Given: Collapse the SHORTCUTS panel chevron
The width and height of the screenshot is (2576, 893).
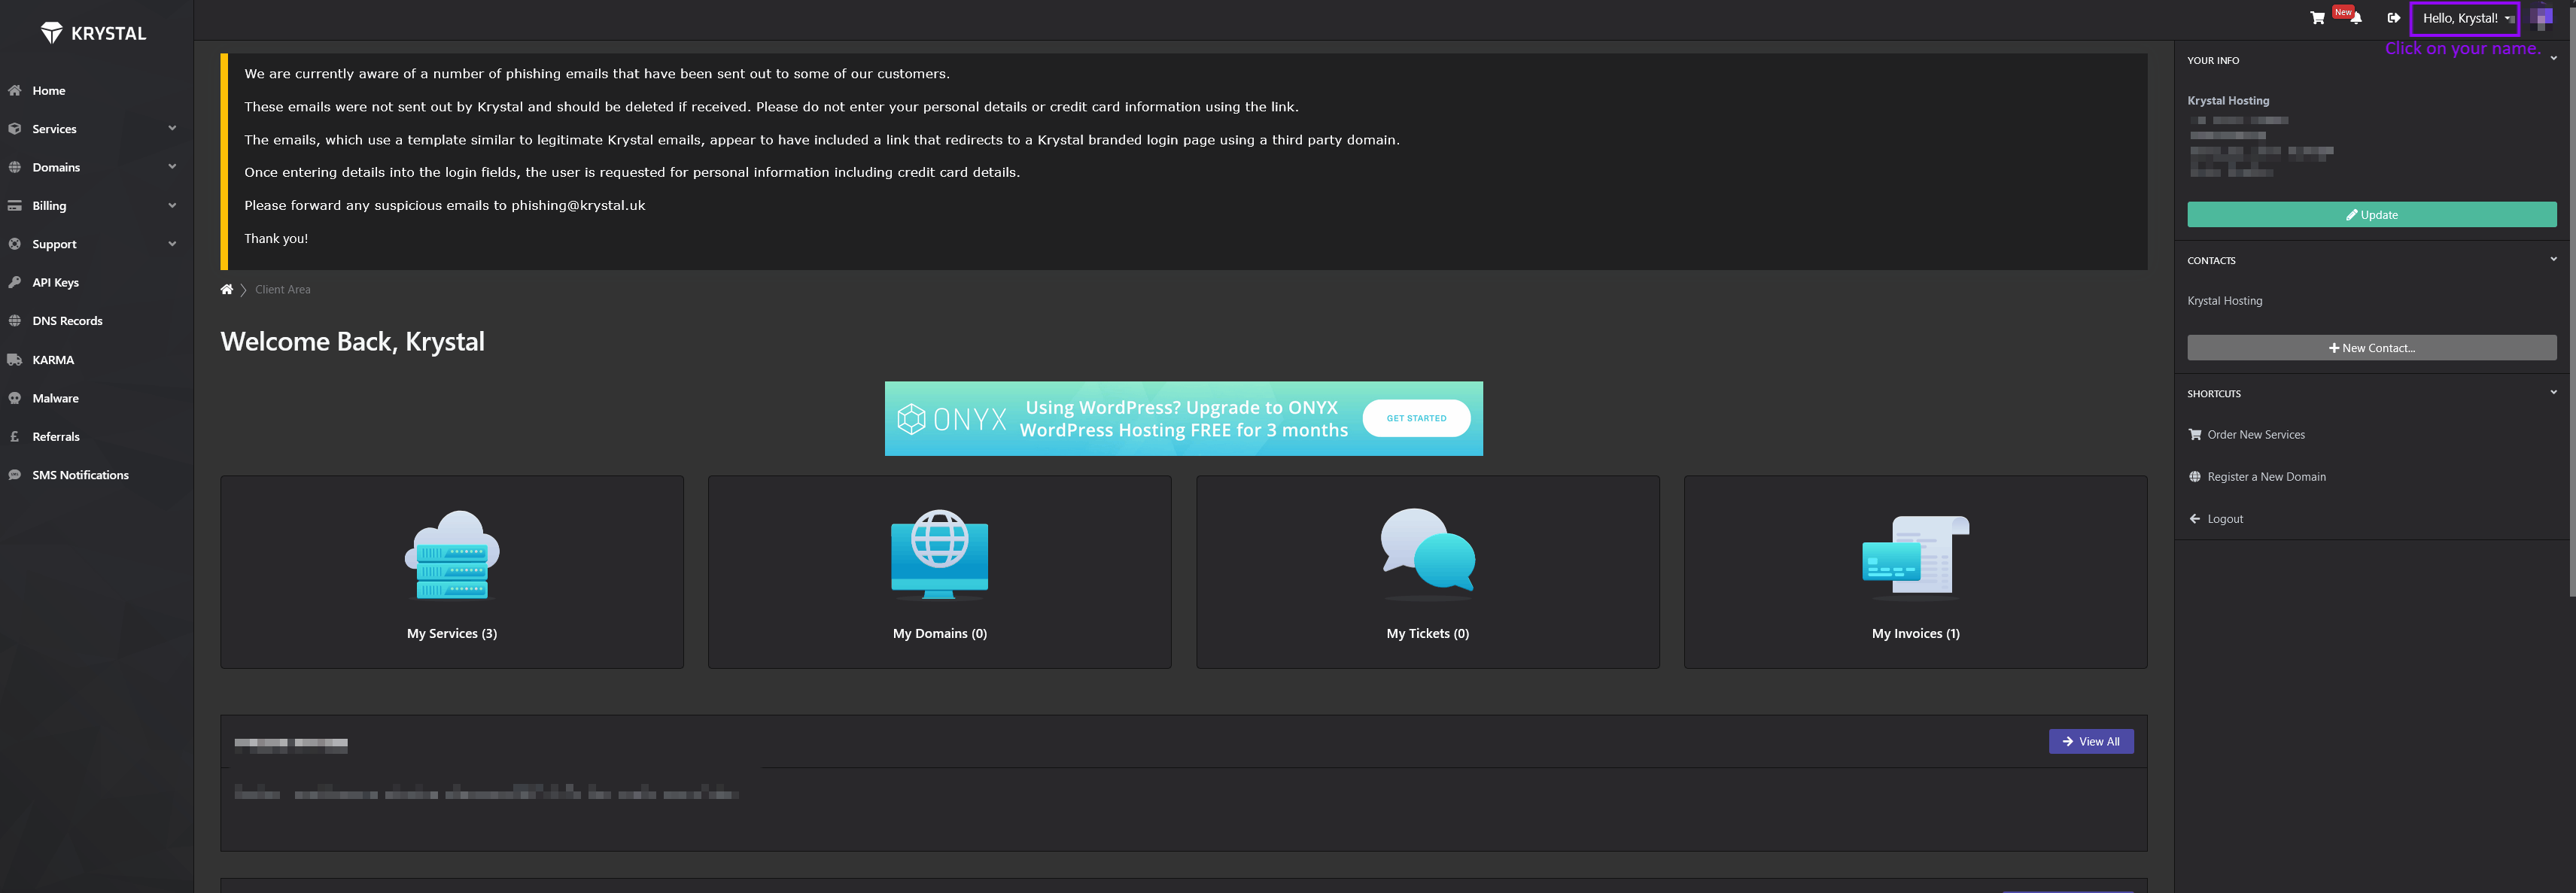Looking at the screenshot, I should pos(2553,392).
